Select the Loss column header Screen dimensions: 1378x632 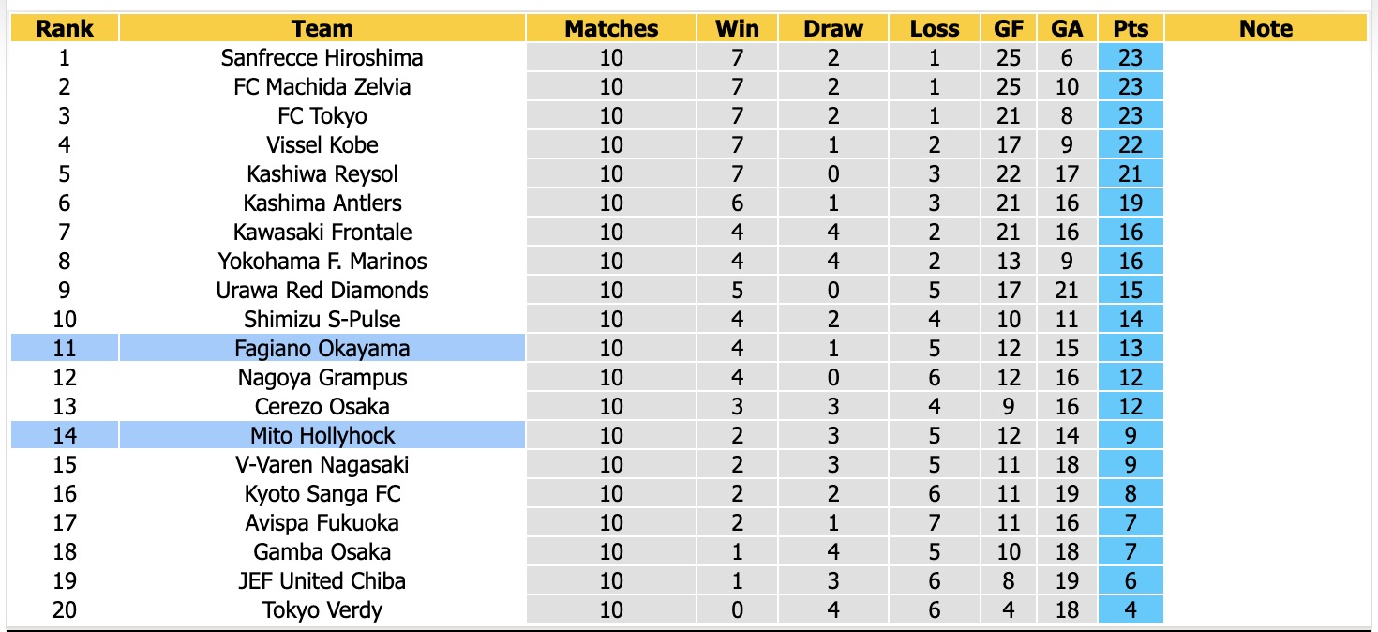point(935,28)
